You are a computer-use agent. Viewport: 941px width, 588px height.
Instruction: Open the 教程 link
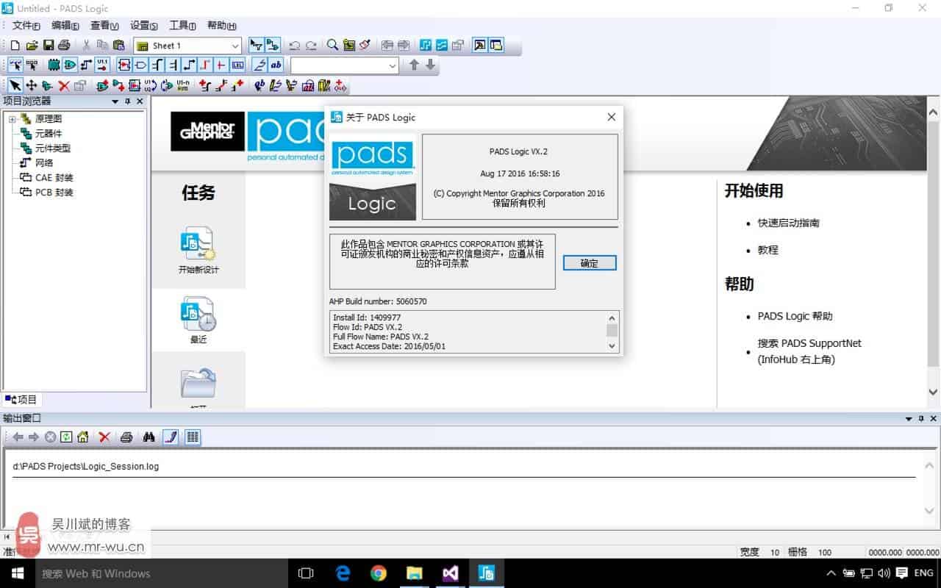pos(768,250)
